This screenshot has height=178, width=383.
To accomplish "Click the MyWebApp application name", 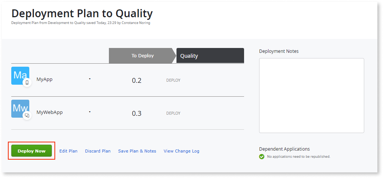I will 48,113.
